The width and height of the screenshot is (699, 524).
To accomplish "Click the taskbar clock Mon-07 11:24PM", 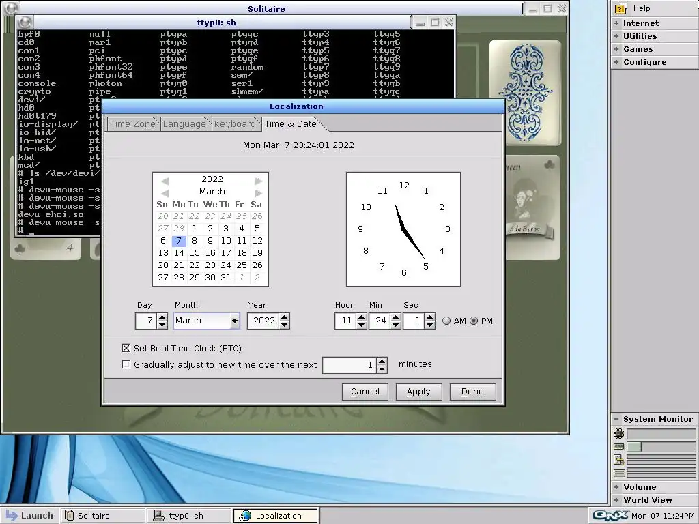I will pos(663,516).
